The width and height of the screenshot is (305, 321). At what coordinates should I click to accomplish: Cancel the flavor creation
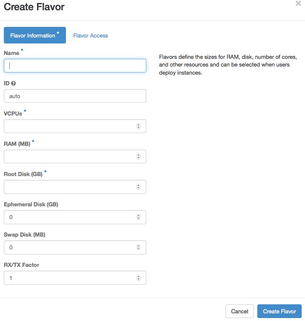239,311
